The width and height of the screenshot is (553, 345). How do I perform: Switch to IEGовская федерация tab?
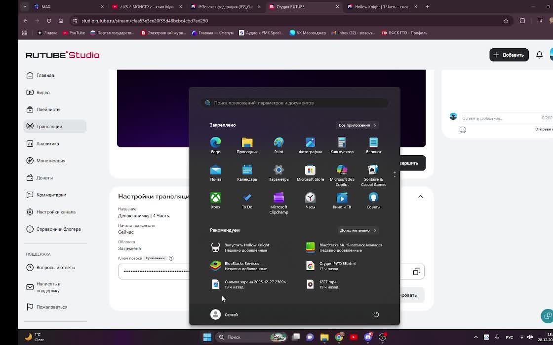pyautogui.click(x=226, y=7)
